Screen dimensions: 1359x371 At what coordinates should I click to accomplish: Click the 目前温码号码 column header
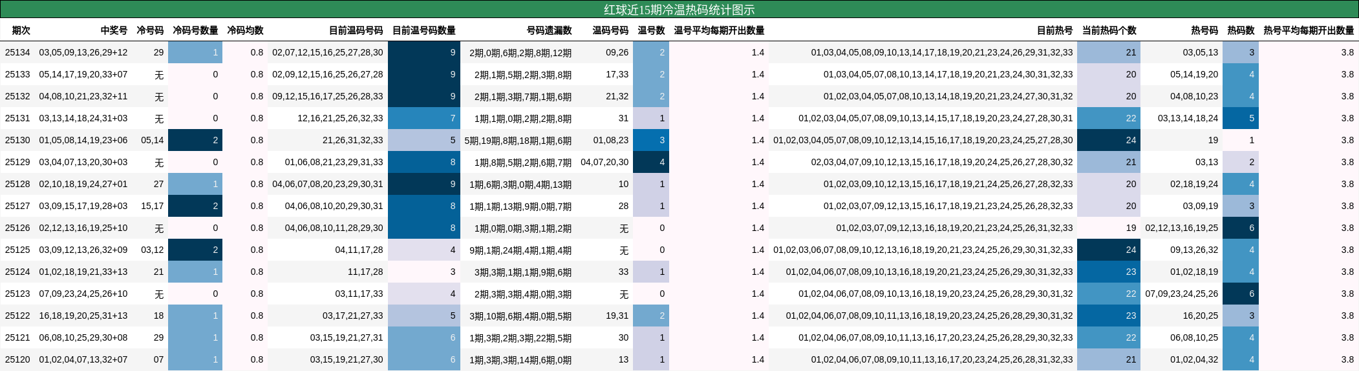point(356,30)
